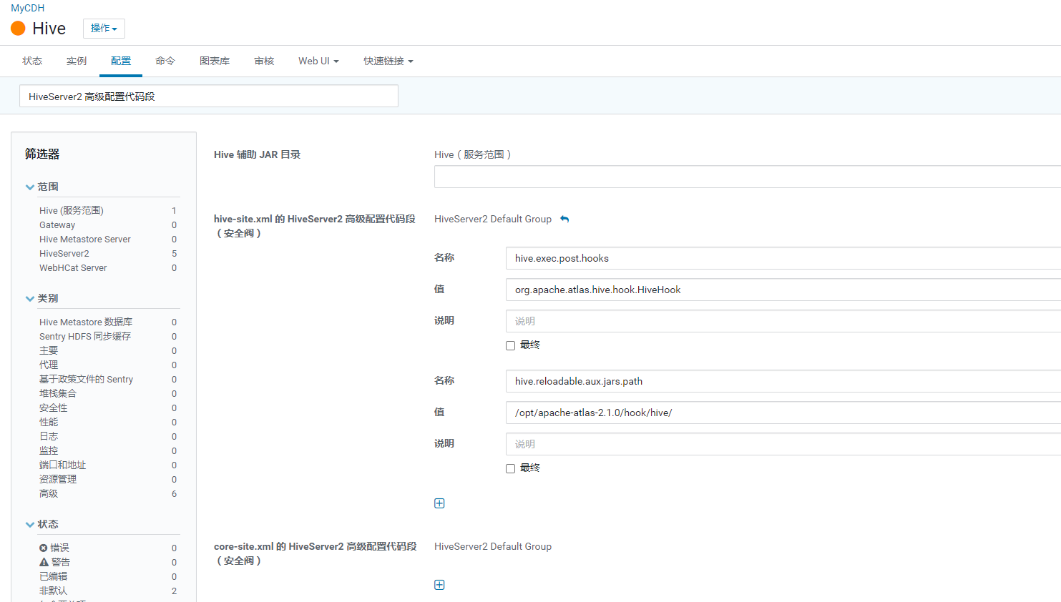
Task: Edit the /opt/apache-atlas-2.1.0/hook/hive/ value field
Action: tap(783, 413)
